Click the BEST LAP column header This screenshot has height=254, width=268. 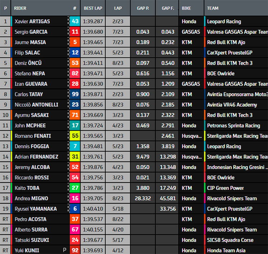point(93,8)
